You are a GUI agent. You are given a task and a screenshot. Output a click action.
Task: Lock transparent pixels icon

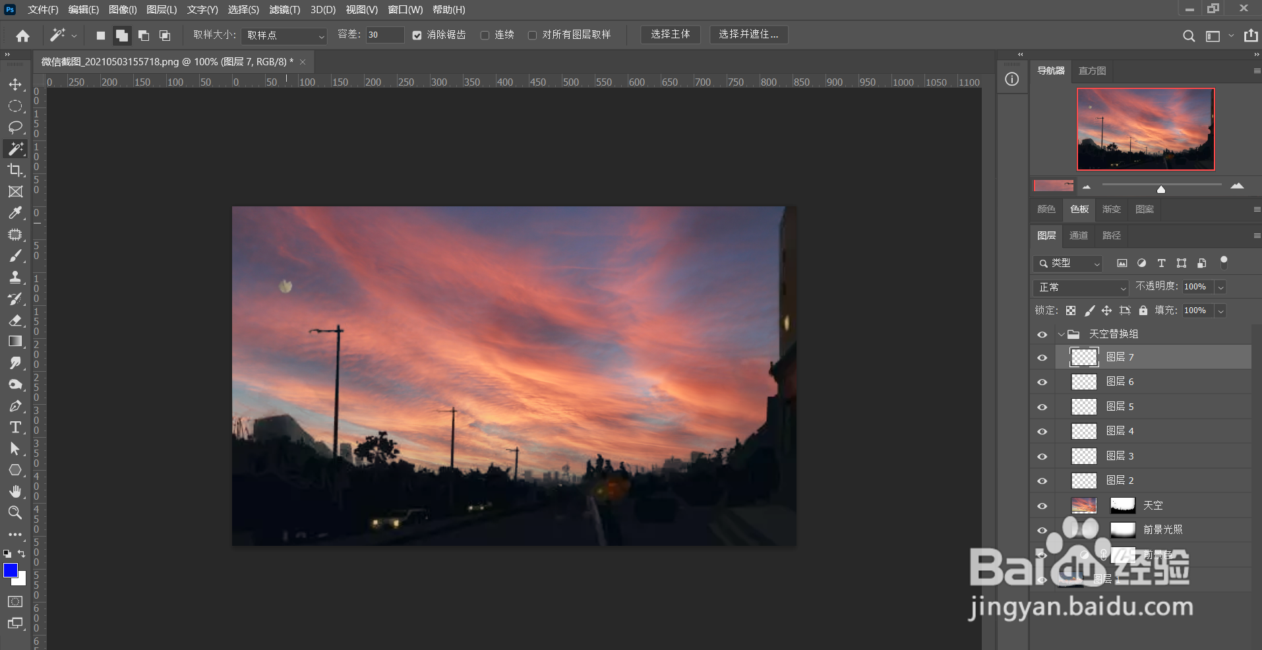(1071, 310)
